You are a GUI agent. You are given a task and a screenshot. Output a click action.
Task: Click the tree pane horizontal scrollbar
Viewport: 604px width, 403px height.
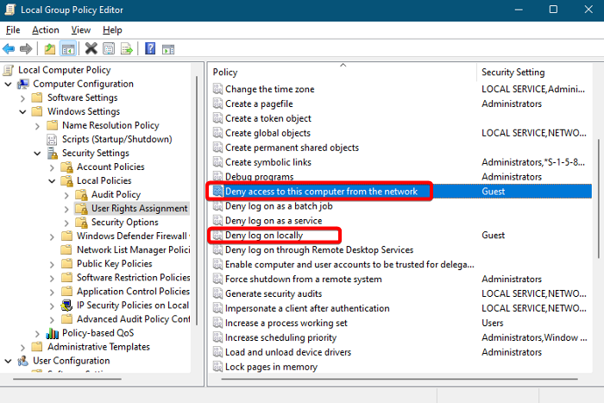coord(67,379)
